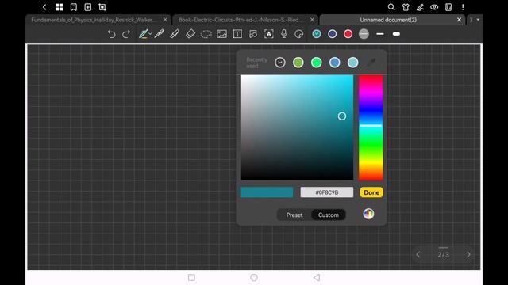Activate the eyedropper color picker
Screen dimensions: 508x285
(371, 63)
